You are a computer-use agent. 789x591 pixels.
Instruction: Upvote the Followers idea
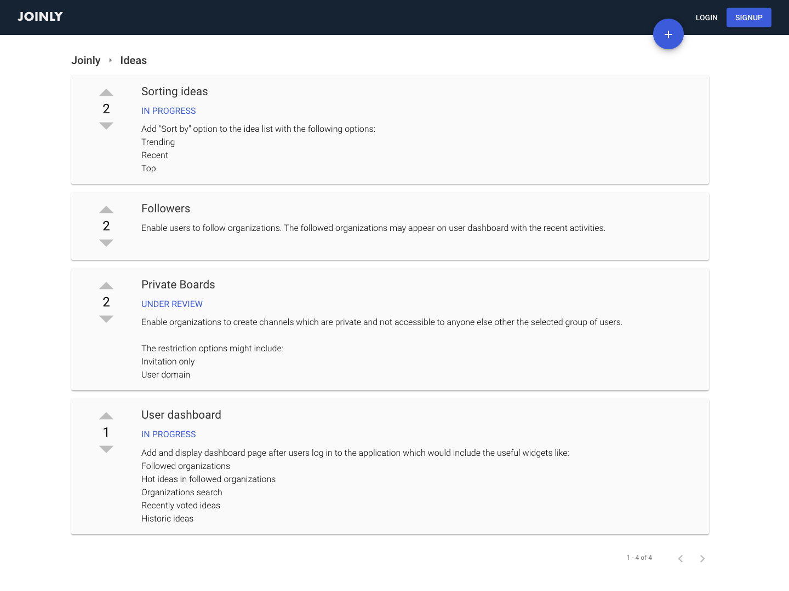pos(106,210)
